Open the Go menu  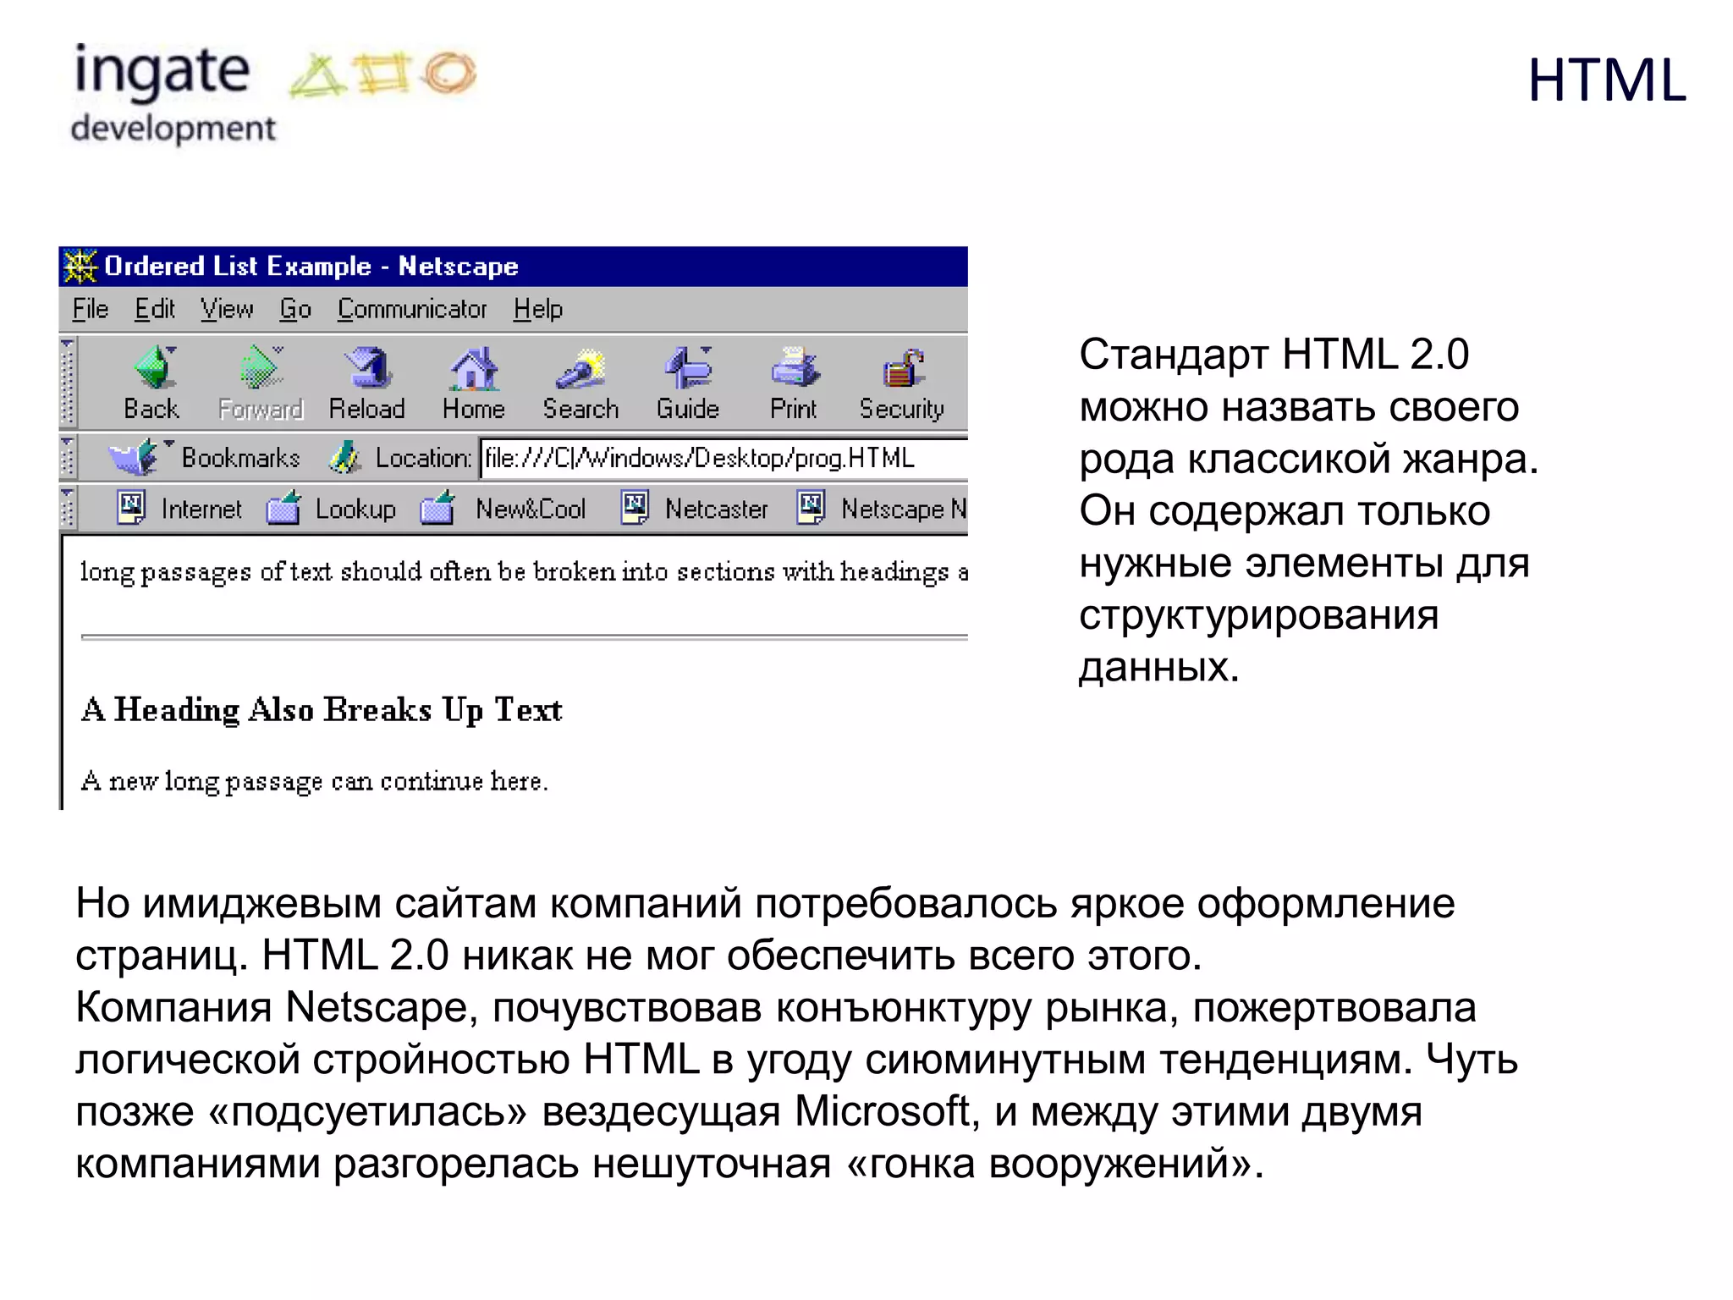tap(295, 310)
